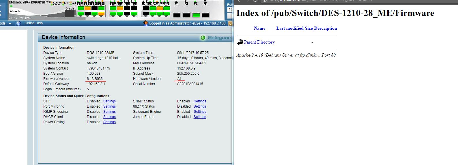The image size is (458, 165).
Task: Click the blue Online Help question mark icon
Action: tap(18, 23)
